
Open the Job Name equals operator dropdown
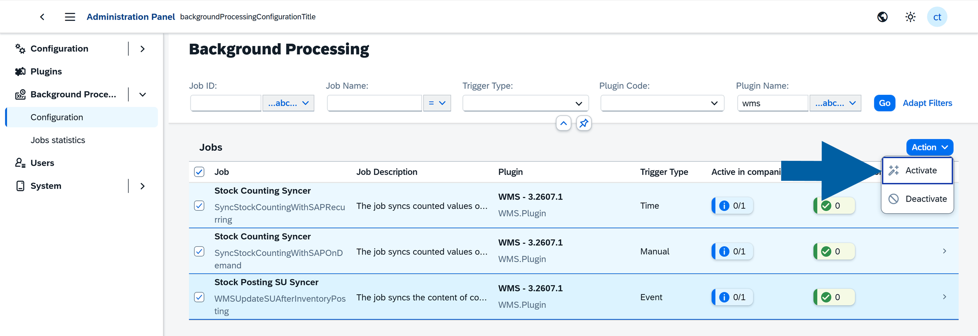point(437,103)
